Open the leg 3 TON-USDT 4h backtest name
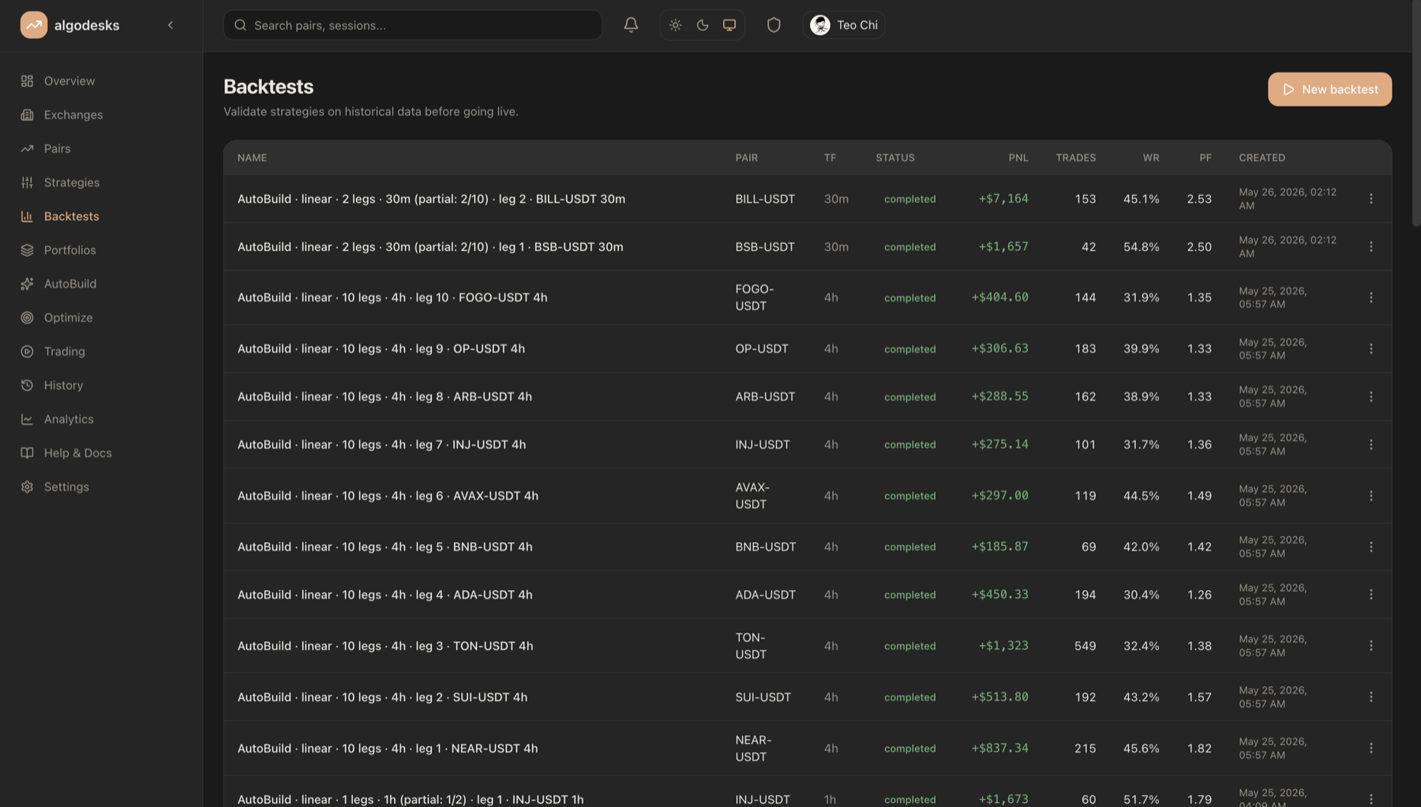Screen dimensions: 1421x807 pos(385,646)
